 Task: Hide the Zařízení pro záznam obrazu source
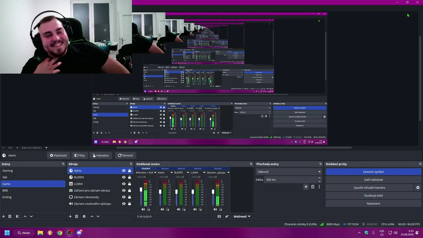point(124,190)
